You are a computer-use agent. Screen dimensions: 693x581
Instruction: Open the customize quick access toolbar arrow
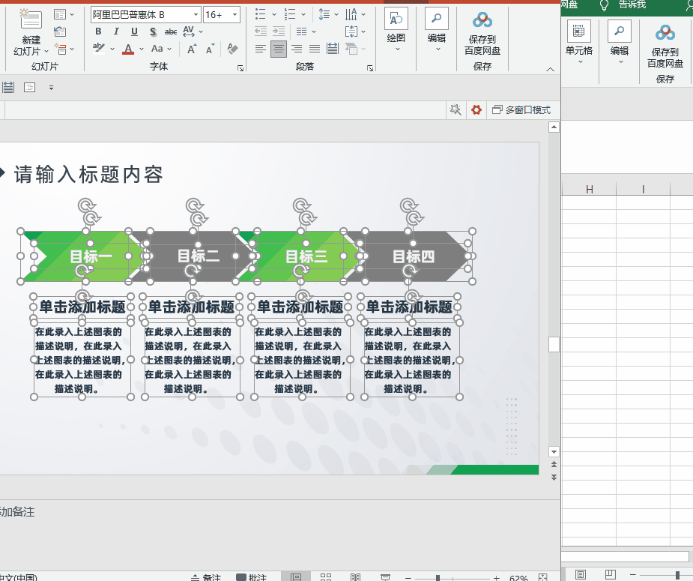[51, 88]
